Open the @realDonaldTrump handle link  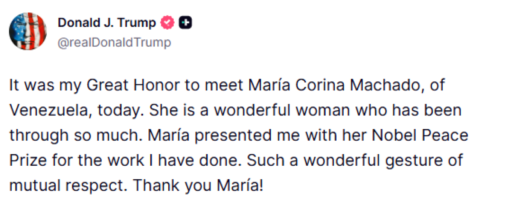114,43
